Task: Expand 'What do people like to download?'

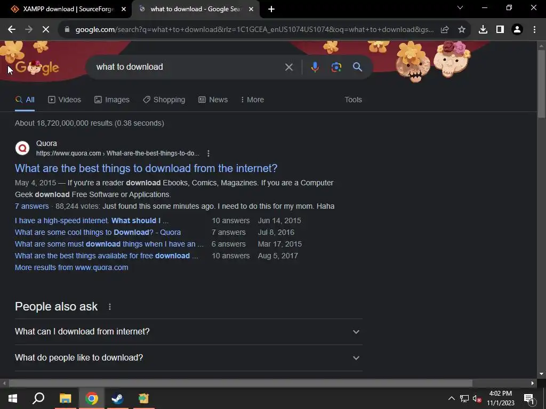Action: coord(188,358)
